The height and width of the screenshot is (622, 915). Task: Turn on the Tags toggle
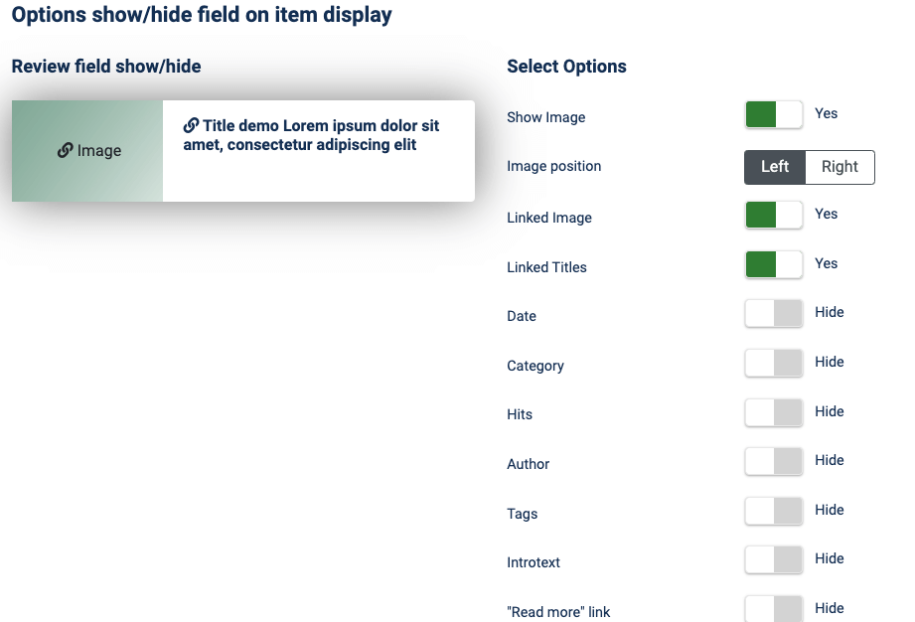click(774, 511)
